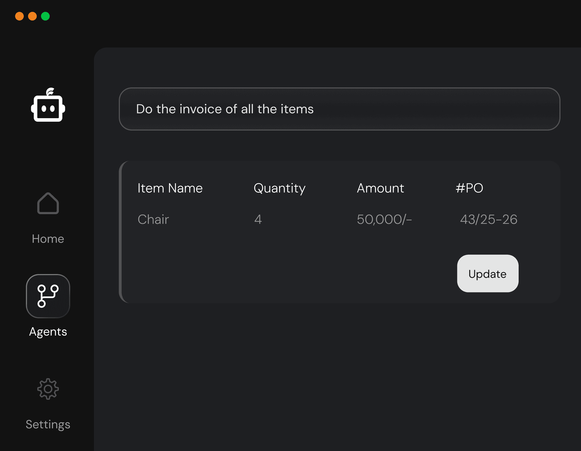581x451 pixels.
Task: Open the Home house icon
Action: (x=48, y=203)
